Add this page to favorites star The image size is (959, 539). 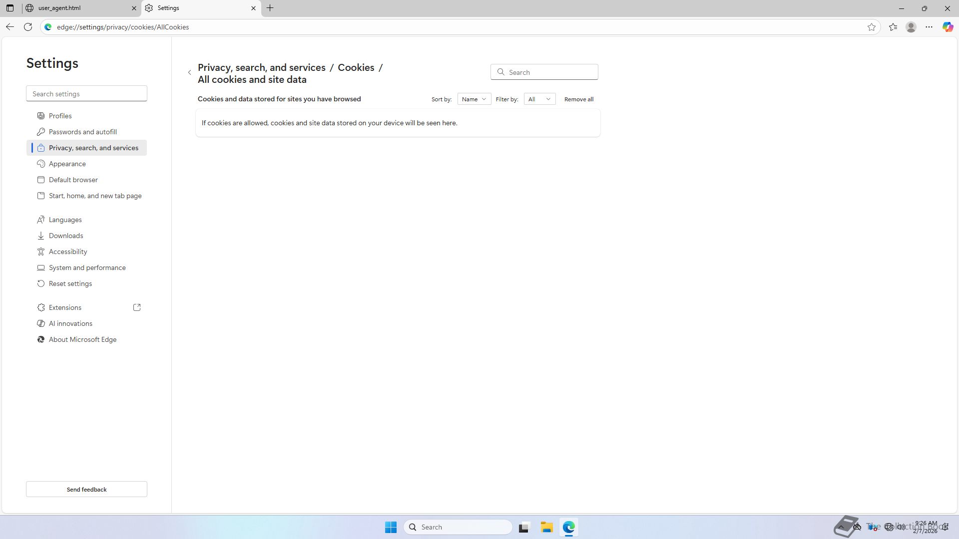[x=872, y=27]
